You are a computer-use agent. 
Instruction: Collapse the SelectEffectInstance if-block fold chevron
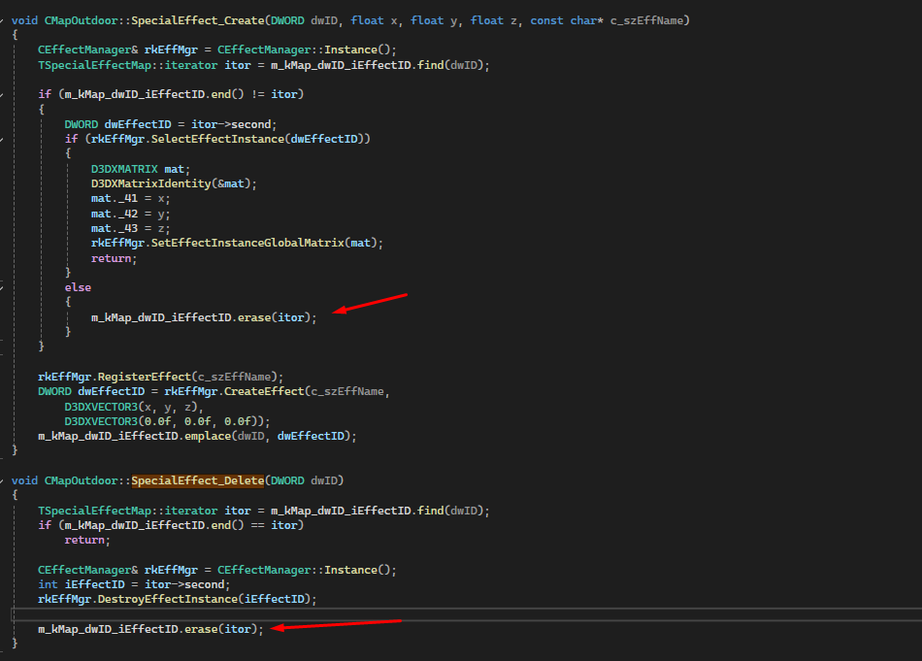coord(3,139)
